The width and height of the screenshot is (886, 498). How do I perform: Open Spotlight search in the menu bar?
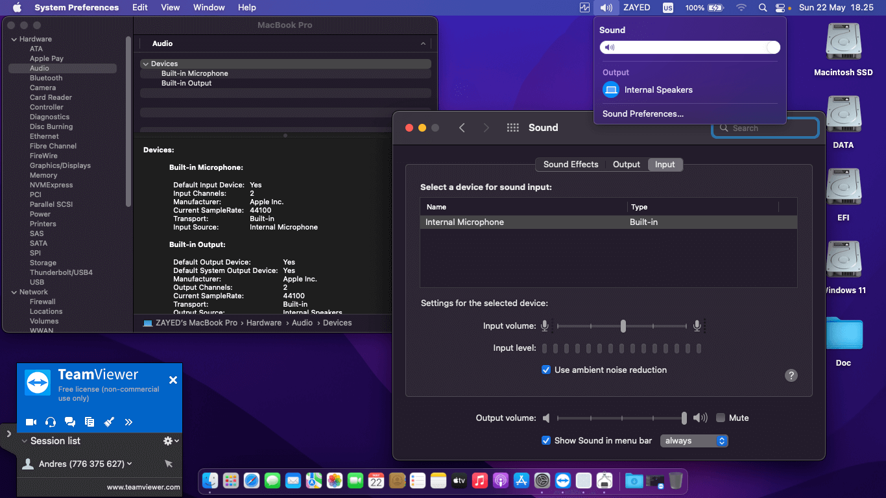pyautogui.click(x=762, y=8)
